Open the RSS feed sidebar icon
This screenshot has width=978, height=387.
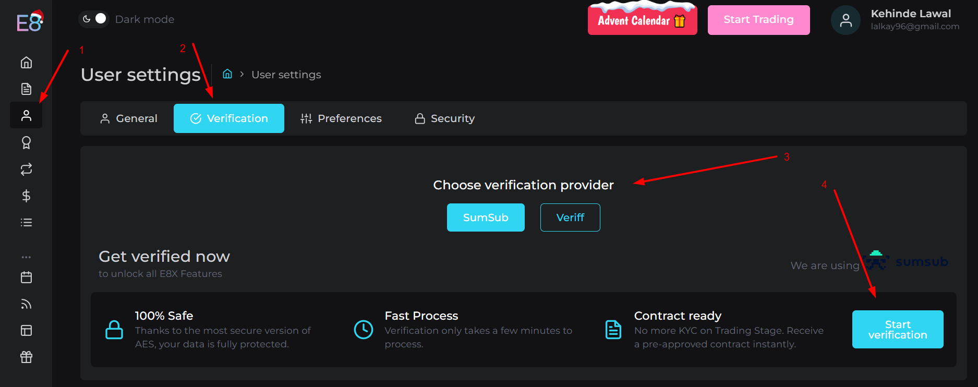tap(26, 304)
